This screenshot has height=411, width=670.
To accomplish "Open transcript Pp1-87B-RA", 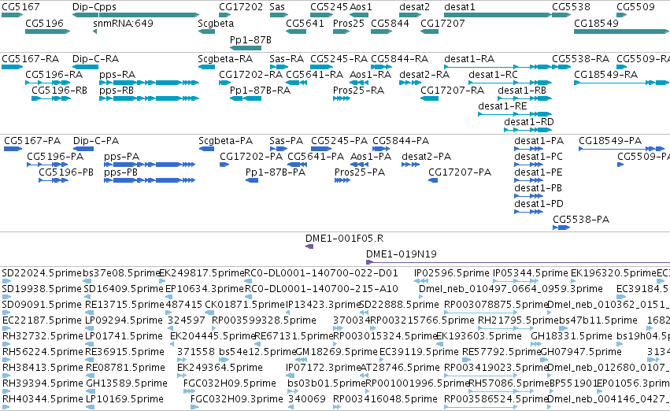I will (261, 91).
